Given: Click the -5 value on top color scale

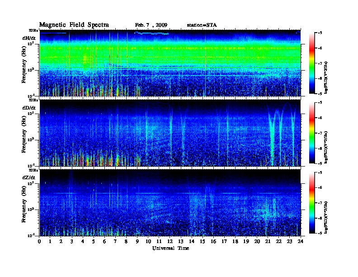Looking at the screenshot, I should pyautogui.click(x=320, y=33).
